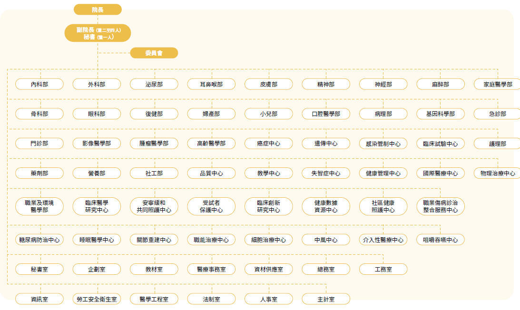Select the 婦產部 box
The image size is (520, 310).
click(211, 114)
